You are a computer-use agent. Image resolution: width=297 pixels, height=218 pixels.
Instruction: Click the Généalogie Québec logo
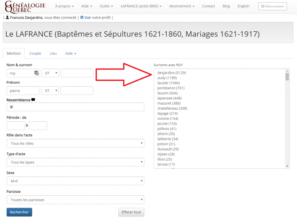pyautogui.click(x=25, y=7)
